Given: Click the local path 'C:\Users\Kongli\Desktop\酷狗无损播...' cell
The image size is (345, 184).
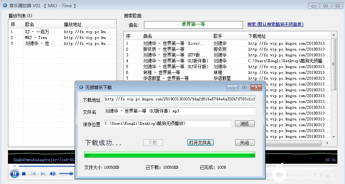Looking at the screenshot, I should [x=288, y=61].
